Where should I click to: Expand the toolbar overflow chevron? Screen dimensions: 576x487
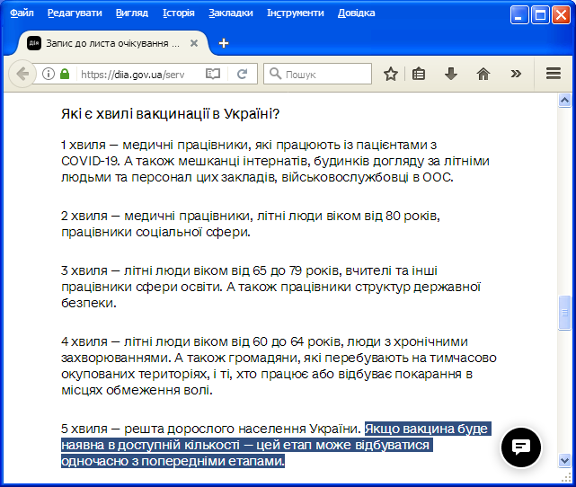click(516, 74)
